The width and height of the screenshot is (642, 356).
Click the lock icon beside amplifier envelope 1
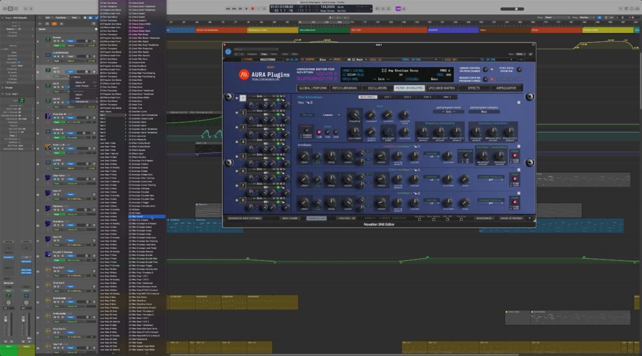pyautogui.click(x=415, y=146)
